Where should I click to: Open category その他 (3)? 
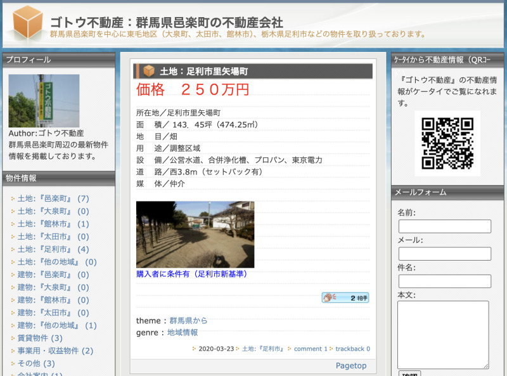click(36, 363)
